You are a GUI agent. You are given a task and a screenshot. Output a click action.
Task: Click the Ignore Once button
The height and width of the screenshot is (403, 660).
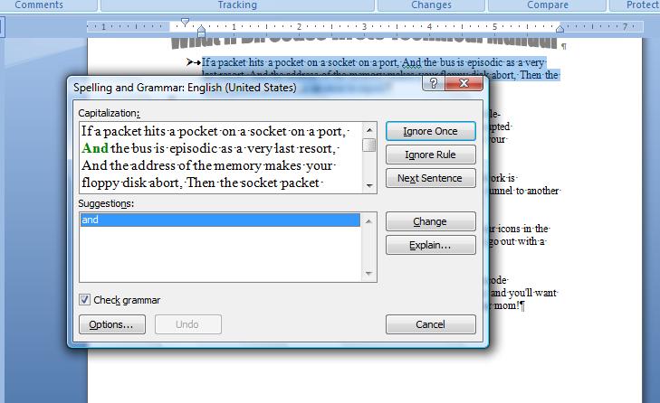(431, 131)
